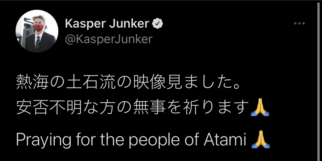322x161 pixels.
Task: Click the praying hands emoji after 祈ります
Action: point(260,108)
